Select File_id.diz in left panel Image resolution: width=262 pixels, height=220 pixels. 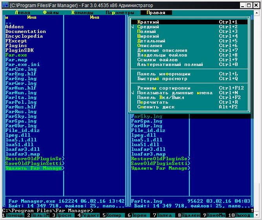(x=22, y=130)
